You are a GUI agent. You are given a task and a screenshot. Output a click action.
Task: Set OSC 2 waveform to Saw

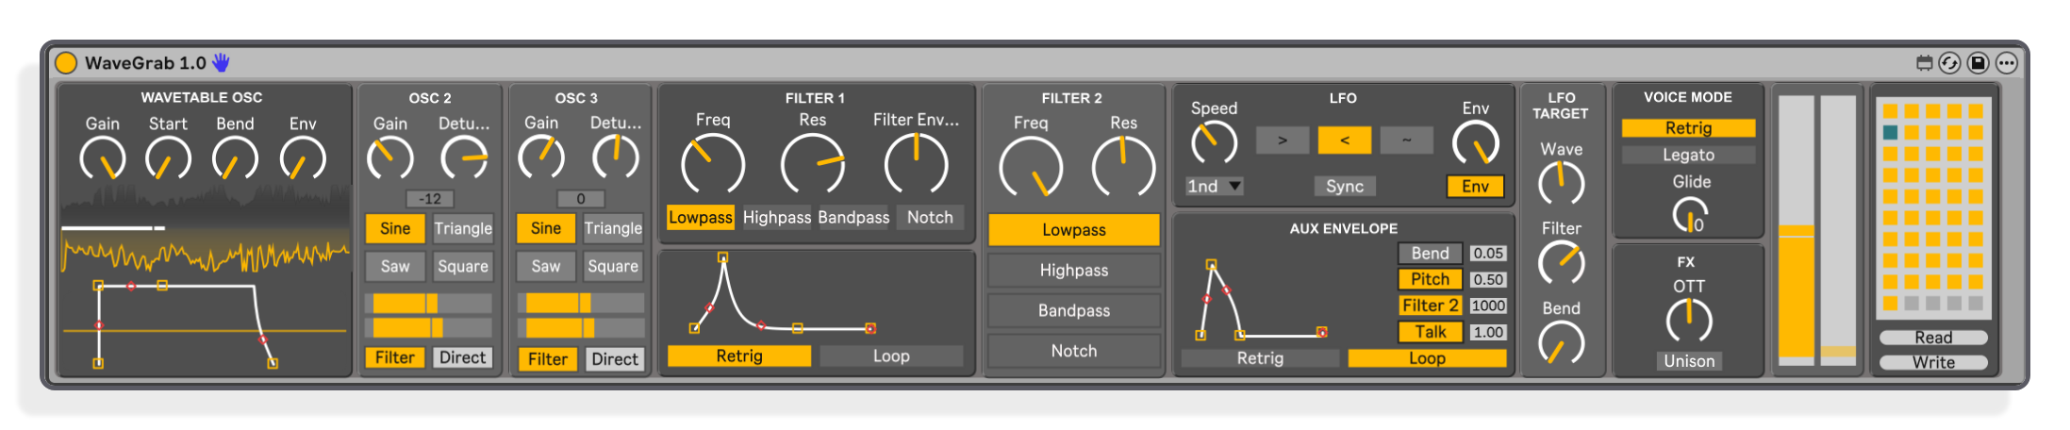pyautogui.click(x=395, y=266)
